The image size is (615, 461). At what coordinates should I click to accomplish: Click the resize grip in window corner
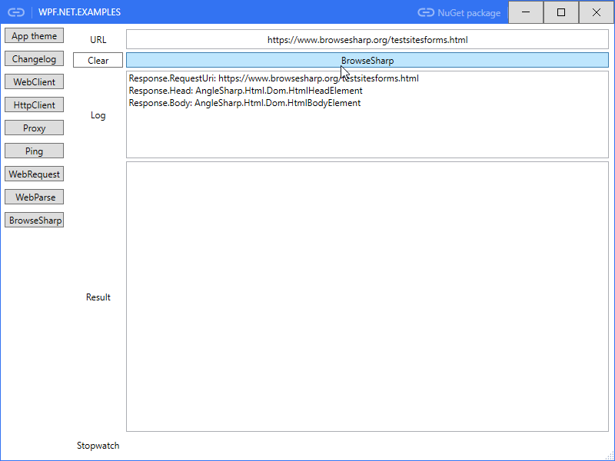[610, 456]
